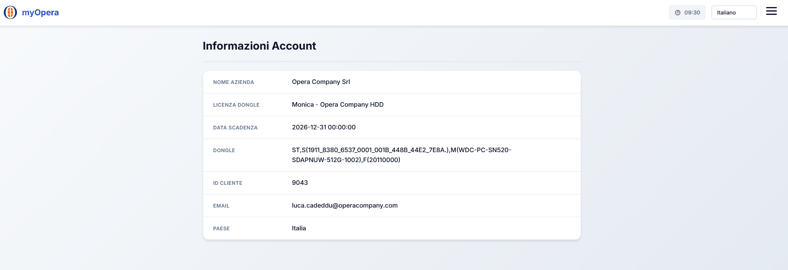
Task: Click the client ID value 9043
Action: click(x=300, y=183)
